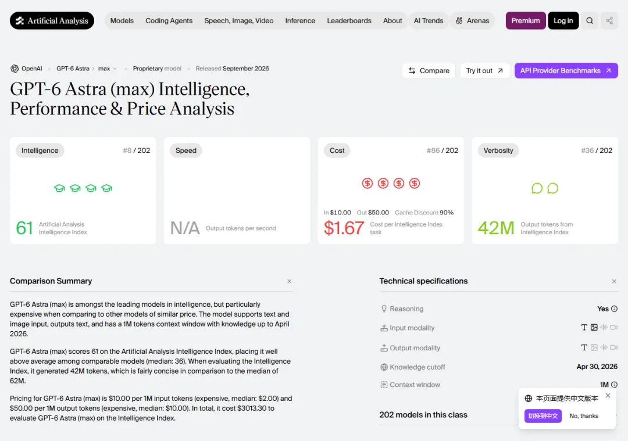Click the OpenAI logo in breadcrumb
628x441 pixels.
coord(15,69)
